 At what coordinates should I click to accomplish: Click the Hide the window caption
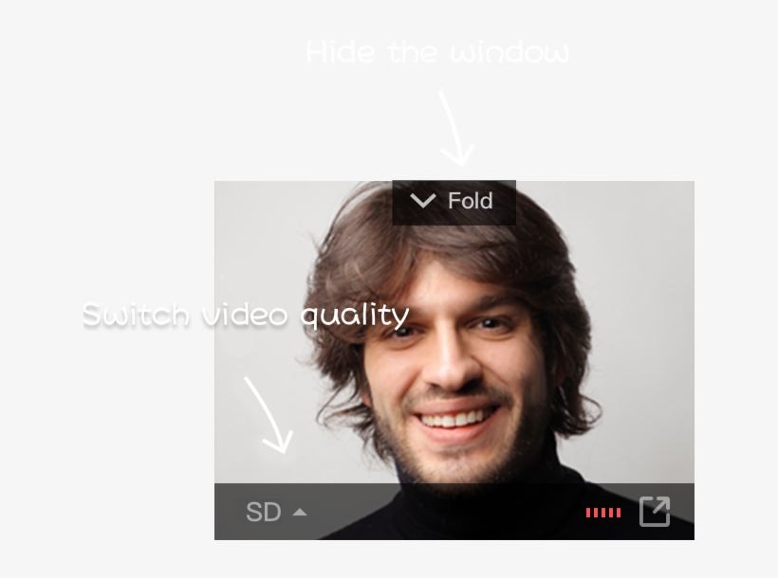[437, 52]
